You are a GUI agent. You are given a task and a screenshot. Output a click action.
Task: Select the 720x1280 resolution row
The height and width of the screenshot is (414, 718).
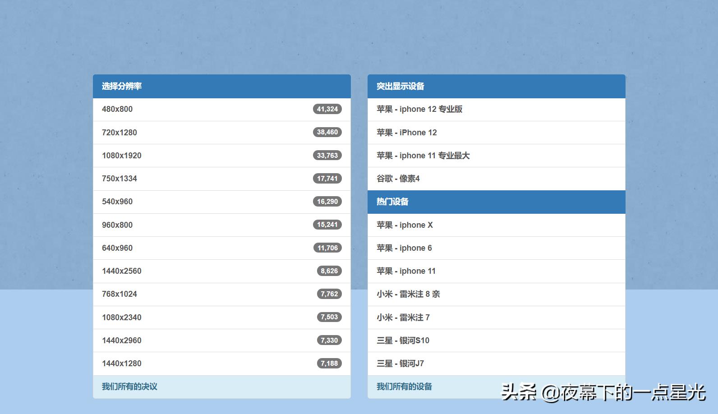[x=222, y=133]
